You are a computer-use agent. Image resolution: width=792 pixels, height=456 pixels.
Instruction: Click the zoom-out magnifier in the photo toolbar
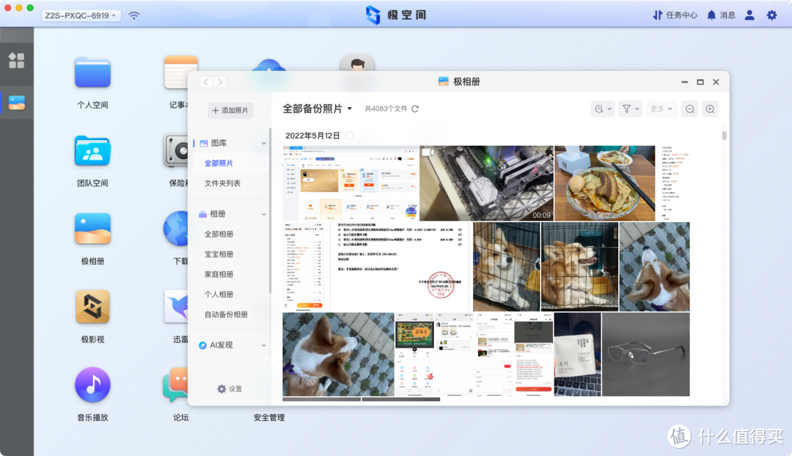[689, 109]
